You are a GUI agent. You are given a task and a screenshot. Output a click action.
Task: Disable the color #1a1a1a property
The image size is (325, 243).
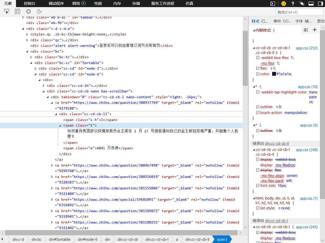(258, 74)
